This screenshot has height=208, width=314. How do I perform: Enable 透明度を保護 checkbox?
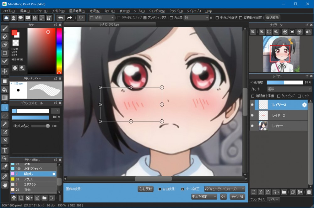pyautogui.click(x=253, y=96)
